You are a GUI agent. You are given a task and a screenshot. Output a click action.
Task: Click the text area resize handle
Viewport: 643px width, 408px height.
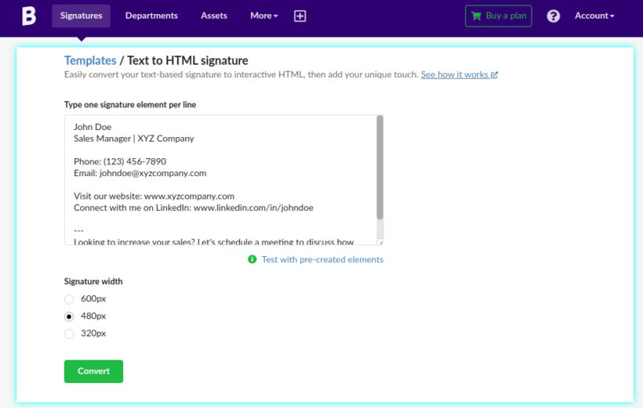click(380, 242)
